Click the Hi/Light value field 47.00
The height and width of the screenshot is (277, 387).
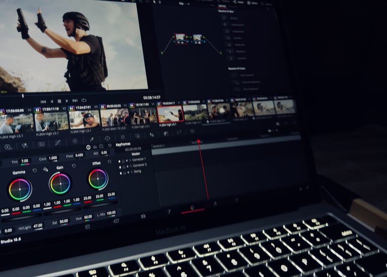pos(38,226)
